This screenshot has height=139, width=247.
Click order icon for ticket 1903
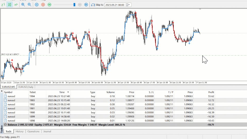click(x=5, y=100)
